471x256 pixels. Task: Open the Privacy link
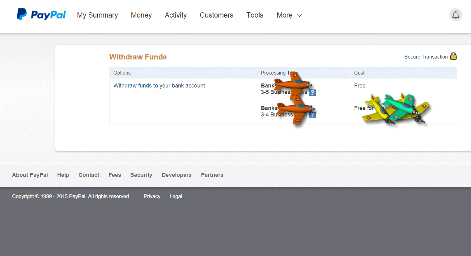coord(152,196)
